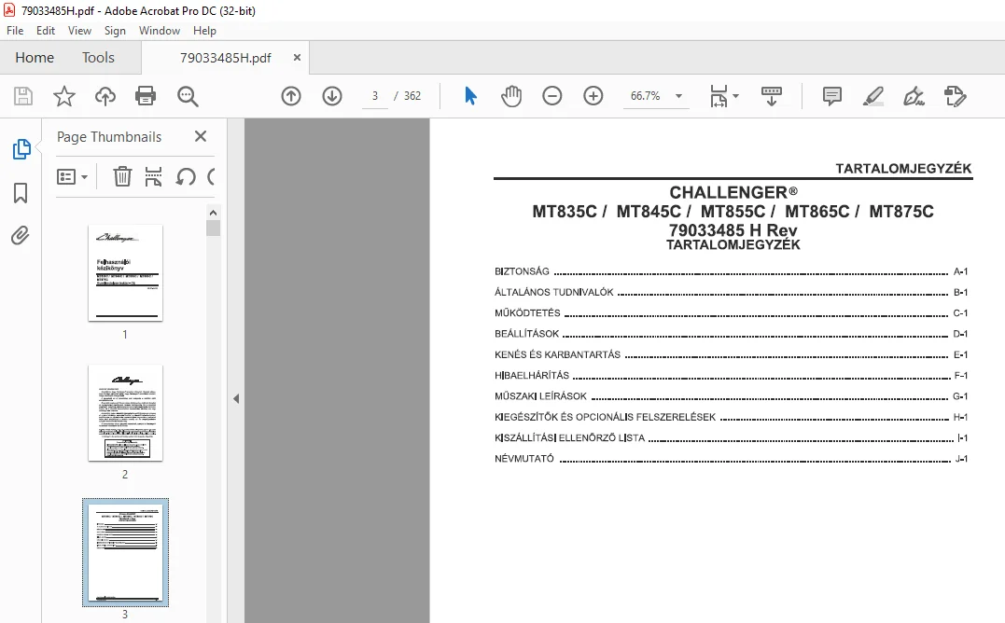
Task: Click thumbnails scrollbar up arrow
Action: click(x=214, y=213)
